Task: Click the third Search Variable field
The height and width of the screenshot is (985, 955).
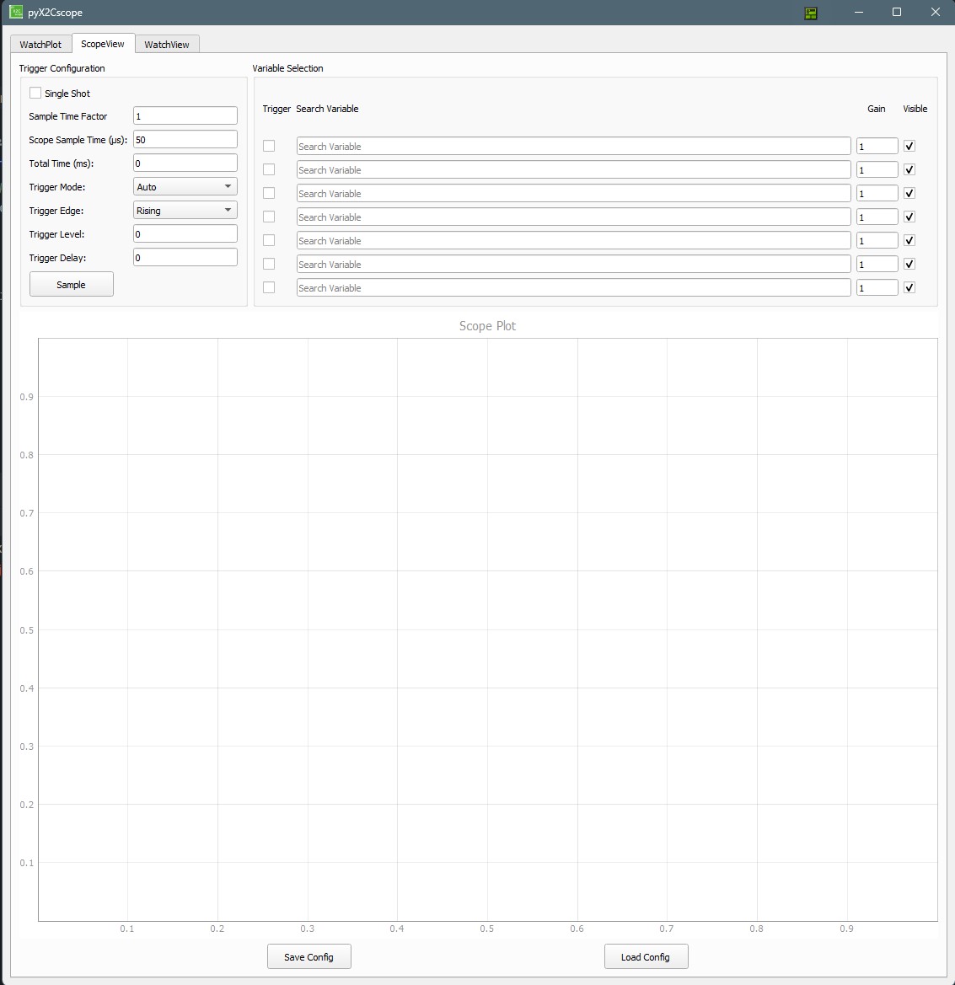Action: [574, 193]
